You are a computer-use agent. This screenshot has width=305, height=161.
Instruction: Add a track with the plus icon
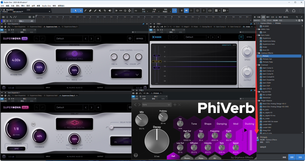33,17
